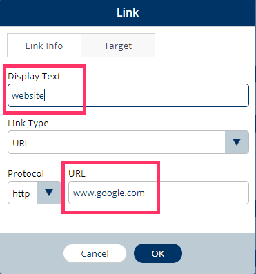Viewport: 256px width, 274px height.
Task: Open the Link Type combo box showing URL
Action: pos(128,142)
